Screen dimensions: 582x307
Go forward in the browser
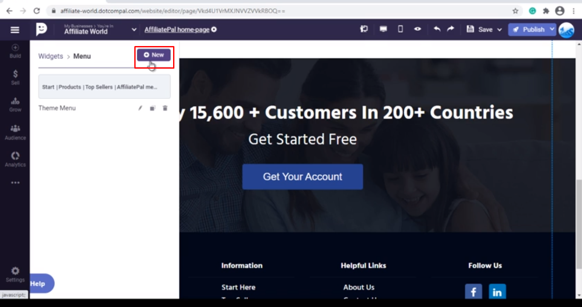[23, 11]
